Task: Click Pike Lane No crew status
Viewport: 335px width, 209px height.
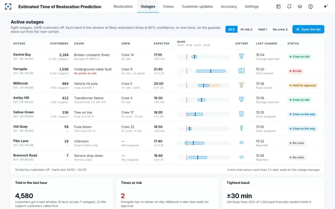Action: tap(296, 143)
